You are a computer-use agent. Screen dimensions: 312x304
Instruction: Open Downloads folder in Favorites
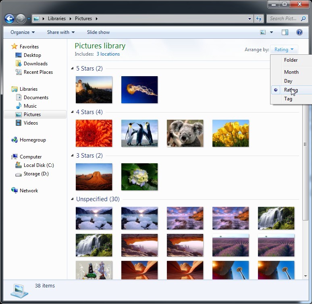(x=35, y=64)
